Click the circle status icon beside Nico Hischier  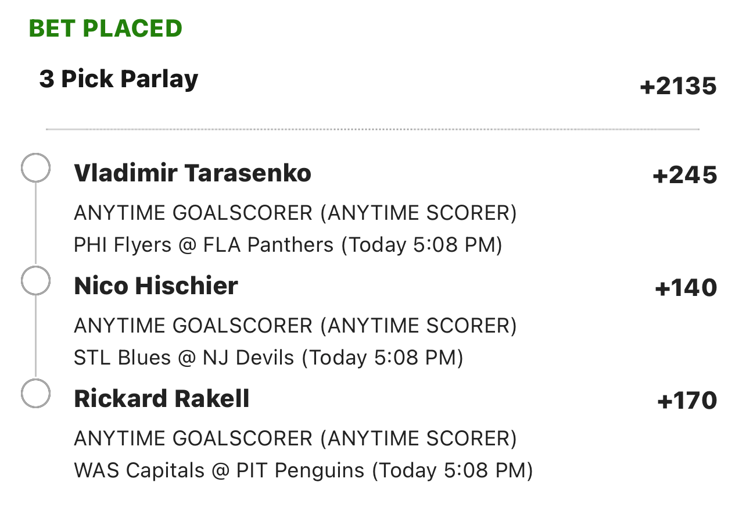(x=35, y=281)
